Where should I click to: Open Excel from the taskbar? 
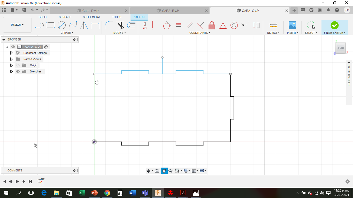[x=82, y=193]
